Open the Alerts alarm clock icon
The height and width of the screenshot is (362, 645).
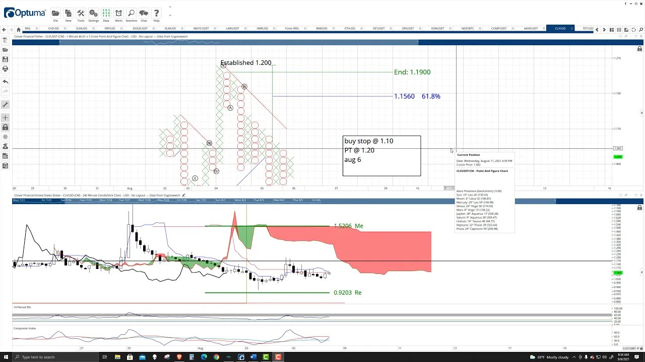tap(118, 15)
